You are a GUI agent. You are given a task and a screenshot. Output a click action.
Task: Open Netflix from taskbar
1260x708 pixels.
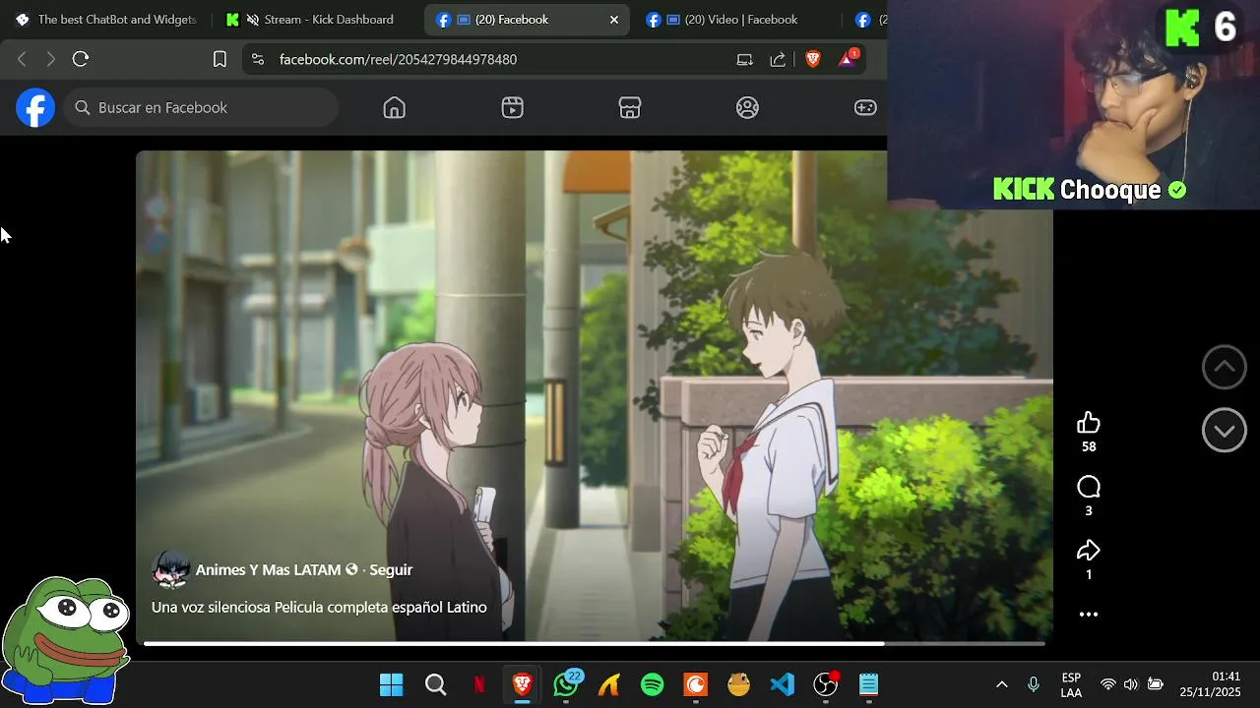pyautogui.click(x=479, y=684)
